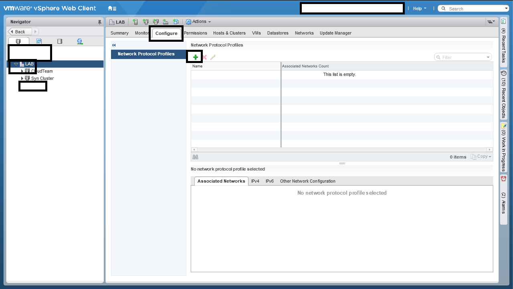
Task: Open the Actions dropdown menu
Action: tap(199, 22)
